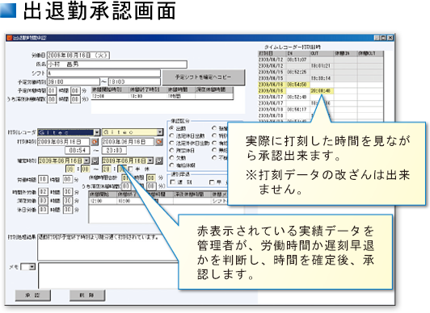Click the orange refresh icon beside left 打刻時刻 date
Image resolution: width=430 pixels, height=313 pixels.
[95, 142]
